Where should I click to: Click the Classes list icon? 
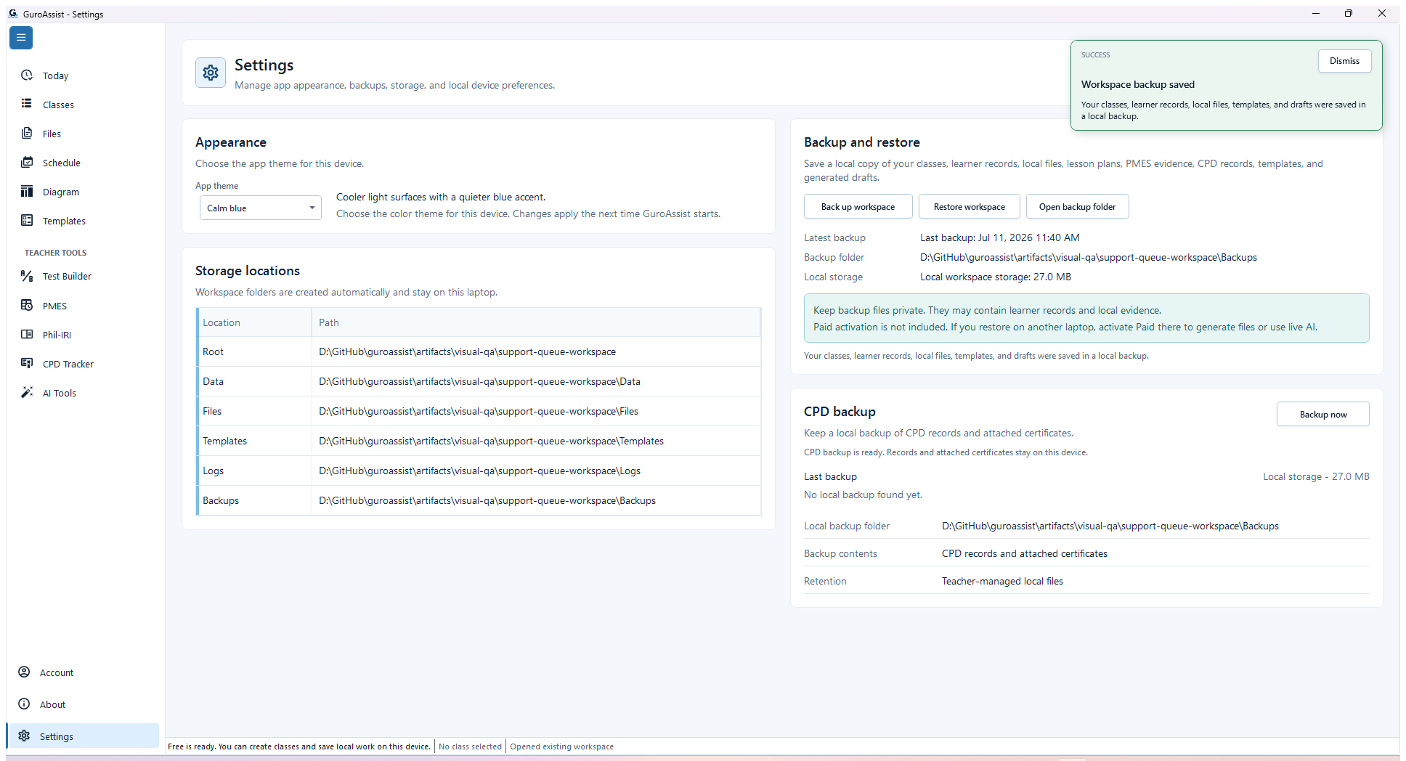pos(27,104)
